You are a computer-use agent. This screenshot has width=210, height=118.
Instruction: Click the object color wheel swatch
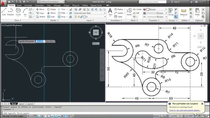tap(144, 10)
